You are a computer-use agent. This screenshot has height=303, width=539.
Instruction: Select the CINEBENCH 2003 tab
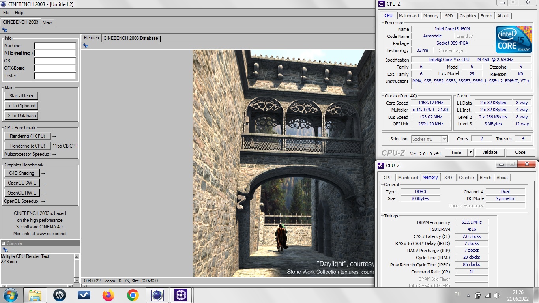[x=21, y=22]
